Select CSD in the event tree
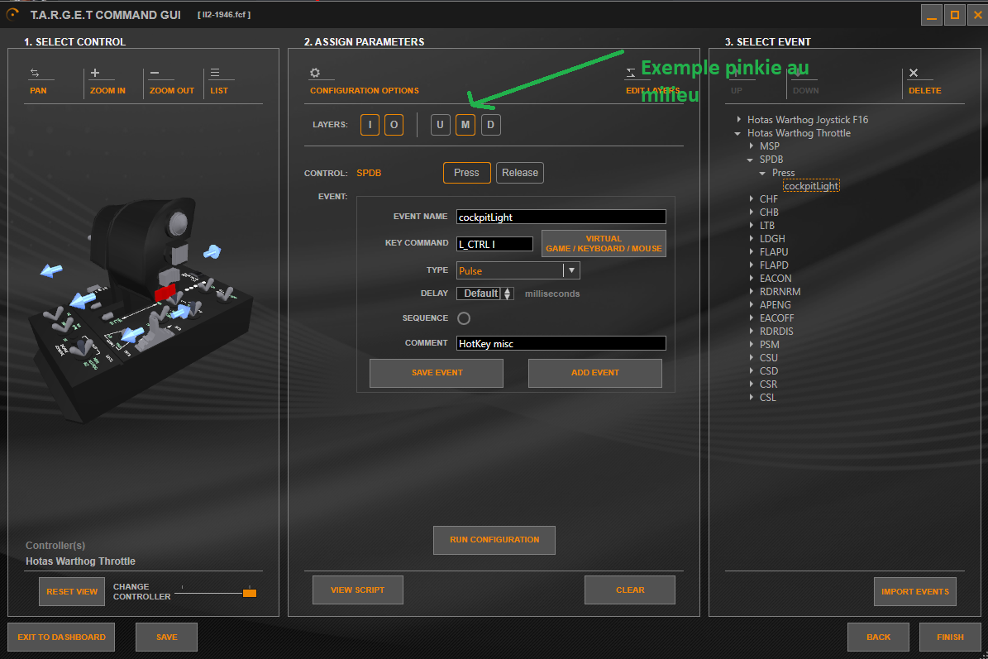The width and height of the screenshot is (988, 659). tap(769, 371)
